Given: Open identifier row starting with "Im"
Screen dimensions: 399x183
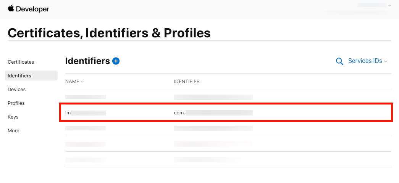Looking at the screenshot, I should (85, 113).
